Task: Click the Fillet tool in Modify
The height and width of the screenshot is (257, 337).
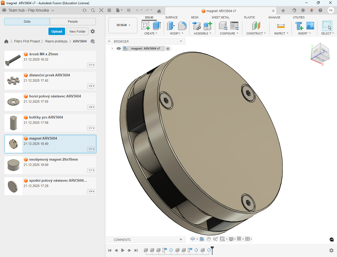Action: (x=182, y=26)
